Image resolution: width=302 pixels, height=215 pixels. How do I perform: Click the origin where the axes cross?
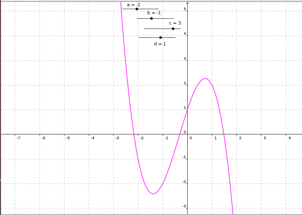tap(187, 134)
